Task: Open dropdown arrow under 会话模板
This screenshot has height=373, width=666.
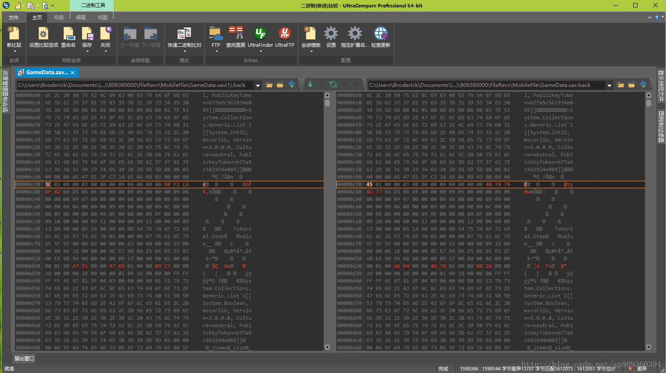Action: (311, 51)
